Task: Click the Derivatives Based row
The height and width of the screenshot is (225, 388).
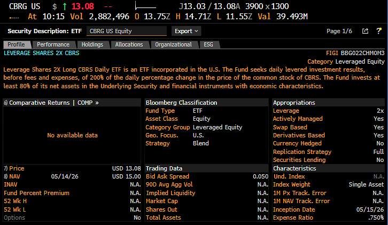Action: (x=328, y=135)
